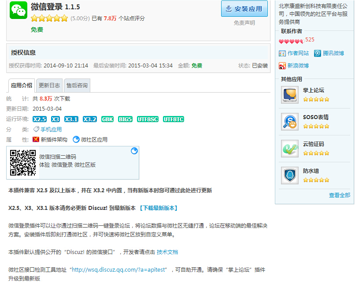
Task: Click the X3.2 environment badge
Action: [x=90, y=119]
